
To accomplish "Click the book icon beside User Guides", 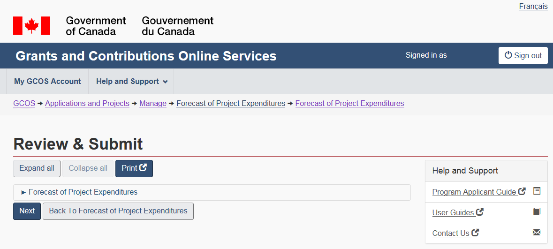I will coord(537,212).
